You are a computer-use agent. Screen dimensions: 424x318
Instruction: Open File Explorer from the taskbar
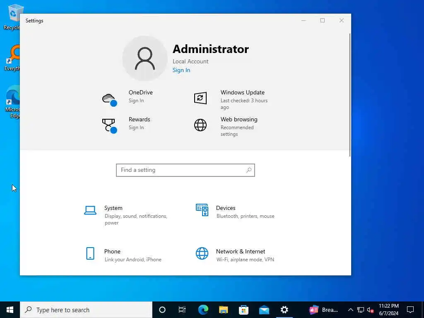coord(223,310)
